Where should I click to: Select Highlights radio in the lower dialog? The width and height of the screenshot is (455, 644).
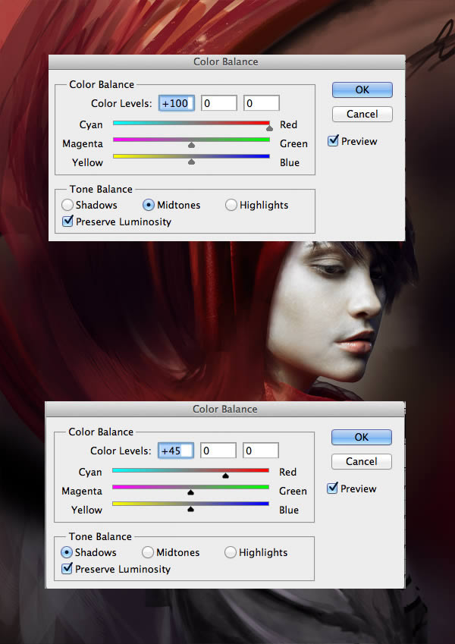(x=231, y=552)
